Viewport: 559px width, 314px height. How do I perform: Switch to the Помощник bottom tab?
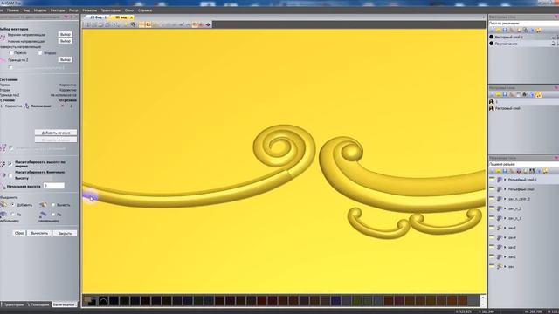(x=38, y=304)
